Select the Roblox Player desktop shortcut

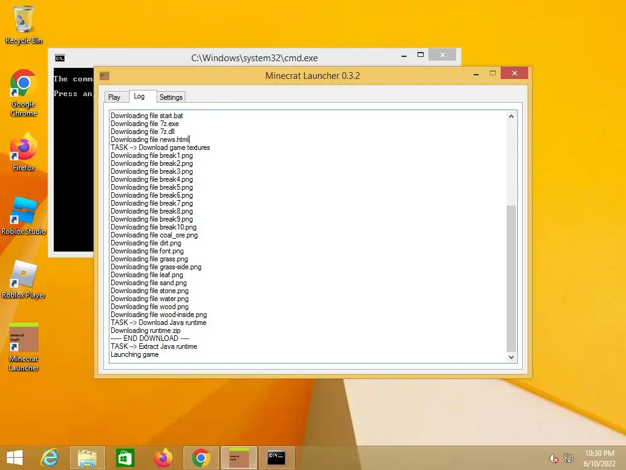[x=24, y=279]
